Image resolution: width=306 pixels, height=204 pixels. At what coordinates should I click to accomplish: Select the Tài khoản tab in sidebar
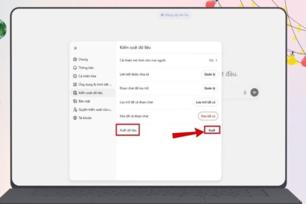click(x=86, y=118)
